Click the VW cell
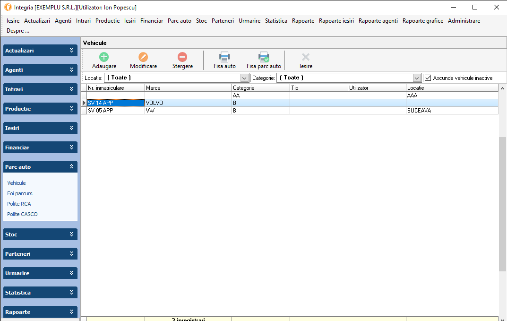 click(x=188, y=110)
